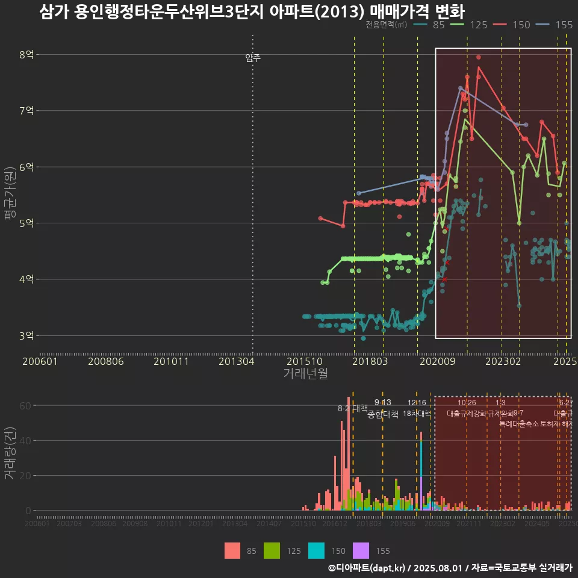The image size is (578, 578).
Task: Click 201906 on the volume chart x-axis
Action: click(403, 523)
